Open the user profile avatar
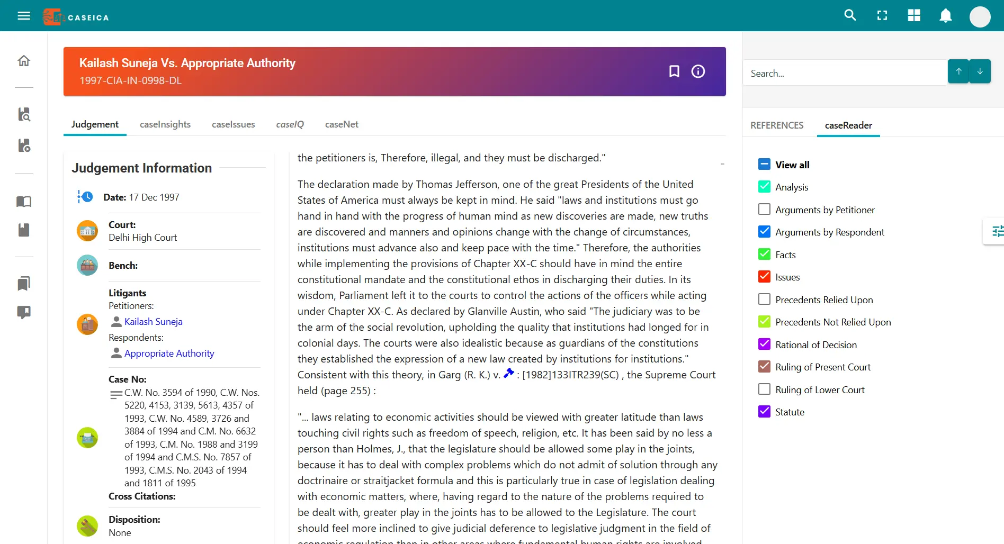 [980, 16]
